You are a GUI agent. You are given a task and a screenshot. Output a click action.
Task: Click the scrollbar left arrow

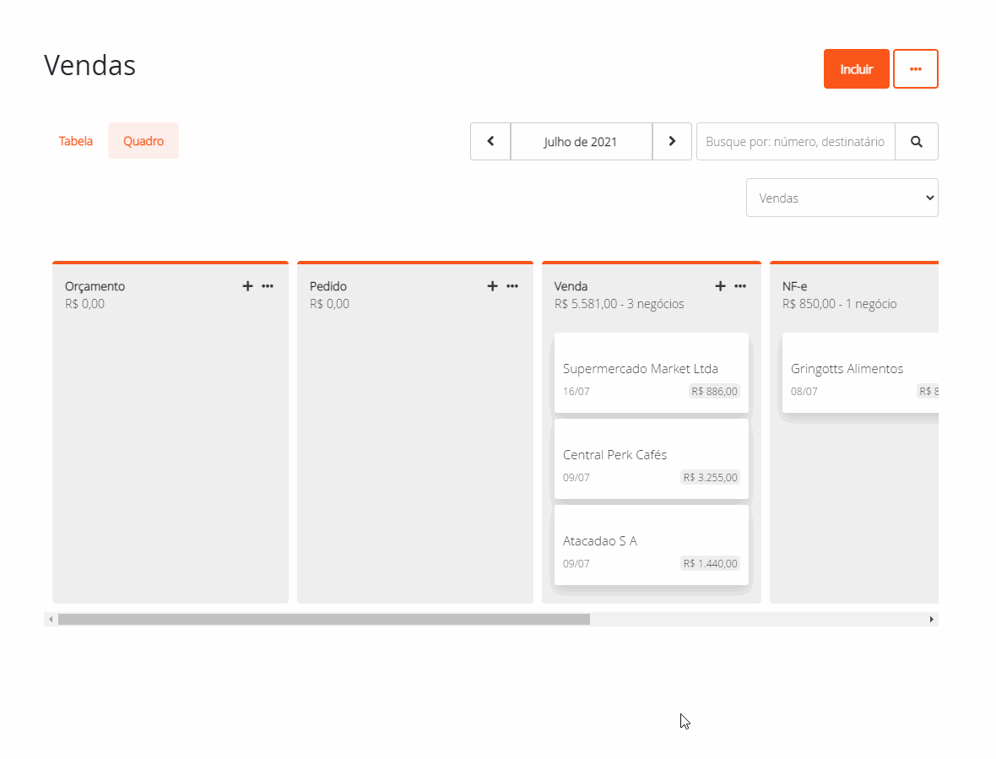51,619
